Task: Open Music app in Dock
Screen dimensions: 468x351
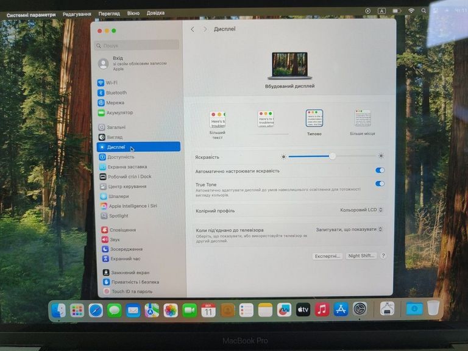Action: tap(322, 310)
